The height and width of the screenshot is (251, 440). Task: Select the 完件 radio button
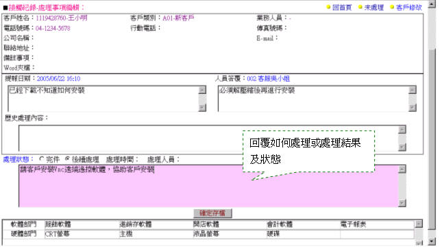click(x=42, y=159)
